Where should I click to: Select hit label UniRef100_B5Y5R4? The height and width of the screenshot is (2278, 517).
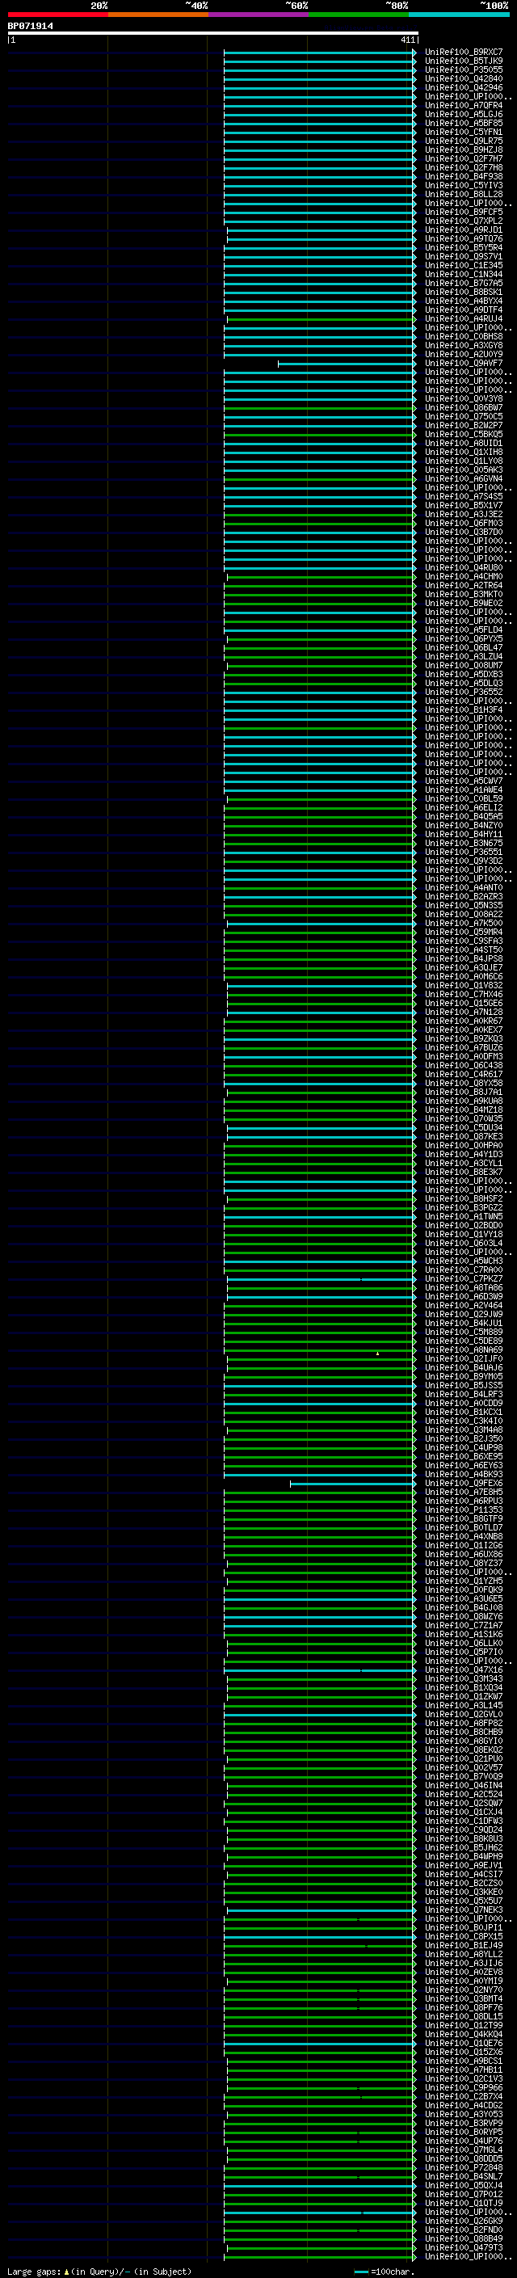(x=464, y=247)
